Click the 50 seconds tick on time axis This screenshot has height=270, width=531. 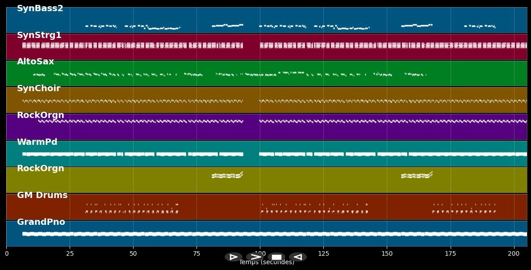(x=133, y=254)
